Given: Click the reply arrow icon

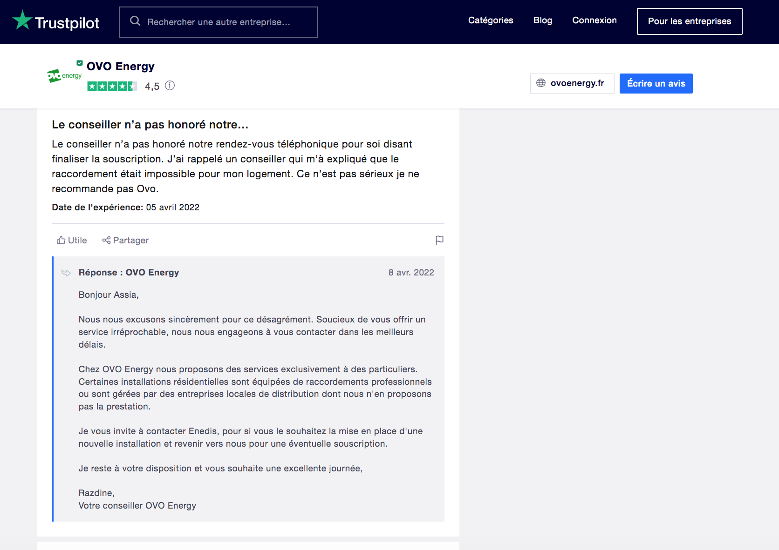Looking at the screenshot, I should [x=66, y=273].
